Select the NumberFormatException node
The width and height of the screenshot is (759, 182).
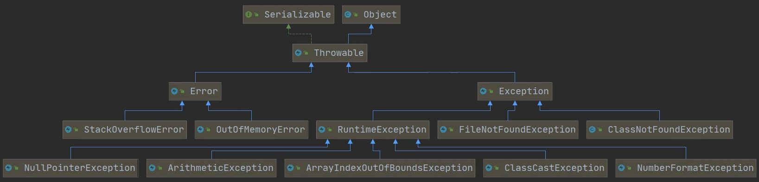(686, 168)
